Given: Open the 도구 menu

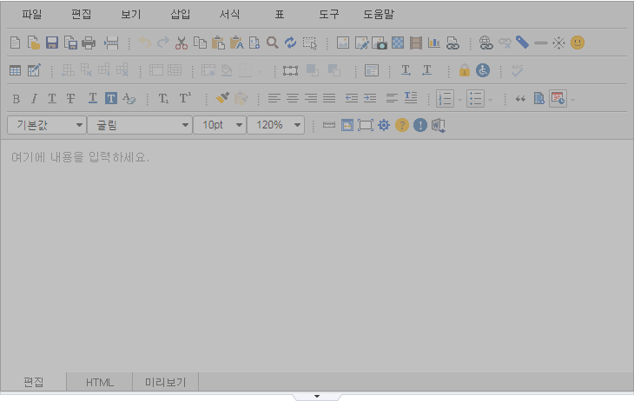Looking at the screenshot, I should pos(329,15).
